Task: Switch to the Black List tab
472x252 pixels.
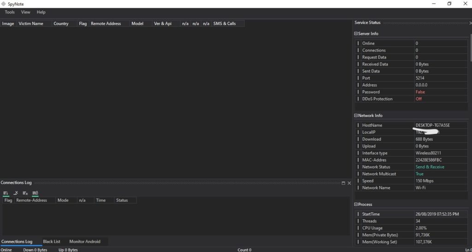Action: pyautogui.click(x=52, y=241)
